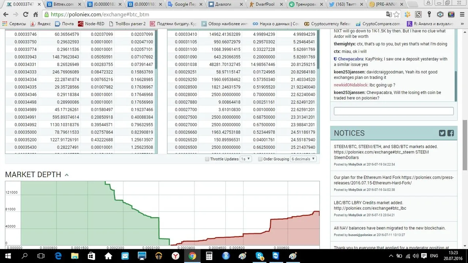Image resolution: width=468 pixels, height=263 pixels.
Task: Click the browser forward arrow
Action: click(16, 15)
